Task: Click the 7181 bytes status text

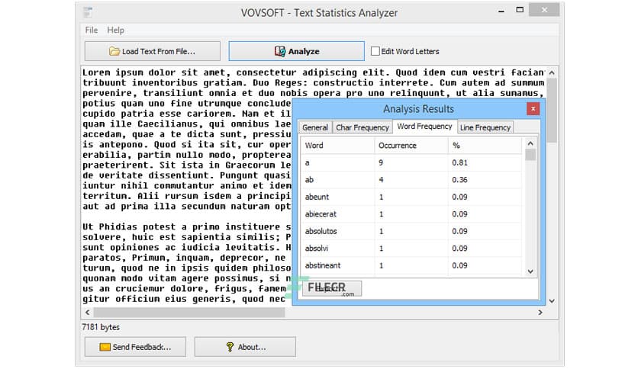Action: click(101, 327)
